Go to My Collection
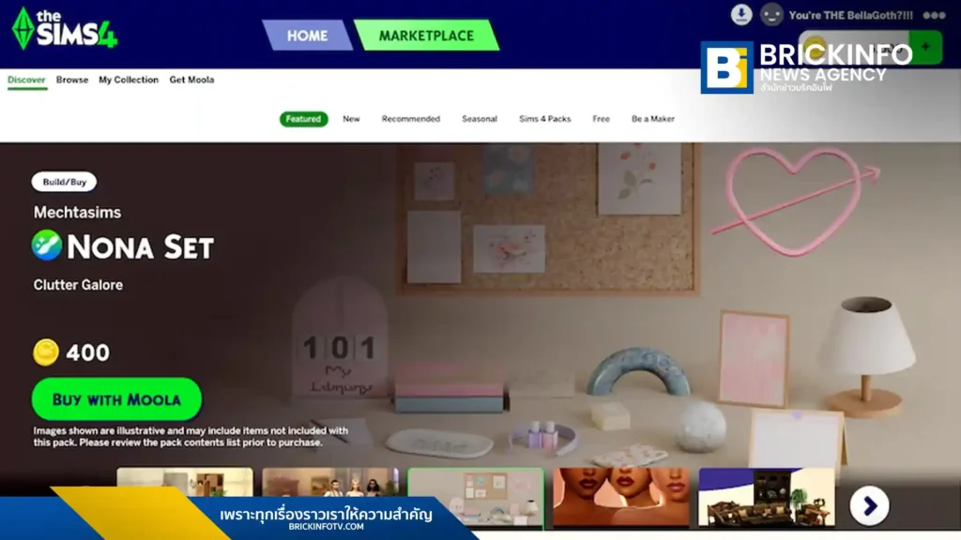Viewport: 961px width, 540px height. tap(129, 80)
